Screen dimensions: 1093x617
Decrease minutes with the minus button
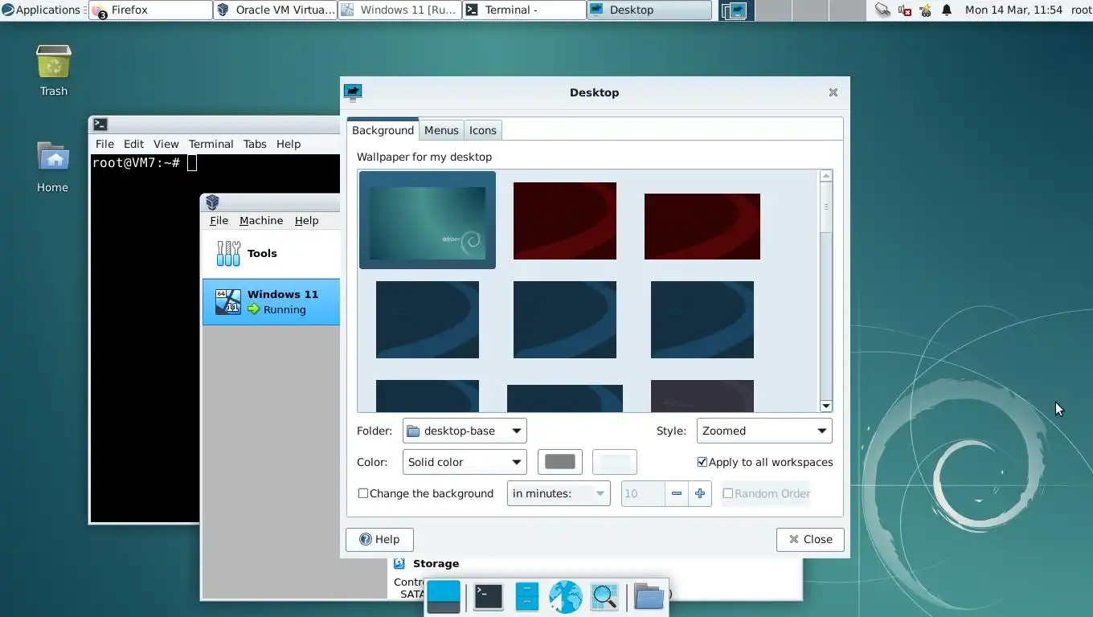677,493
